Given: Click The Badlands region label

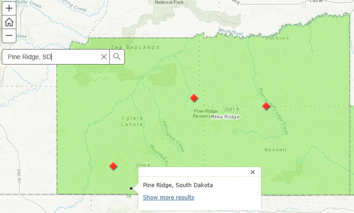Looking at the screenshot, I should 135,48.
